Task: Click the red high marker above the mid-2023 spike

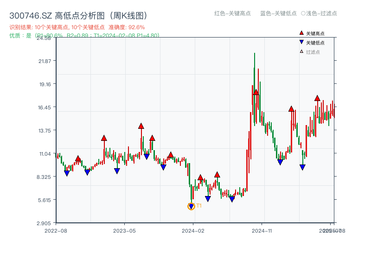Action: point(140,125)
